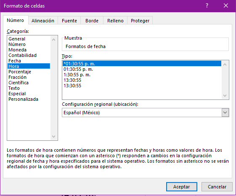Screen dimensions: 236x196
Task: Select the Fecha category
Action: [15, 61]
